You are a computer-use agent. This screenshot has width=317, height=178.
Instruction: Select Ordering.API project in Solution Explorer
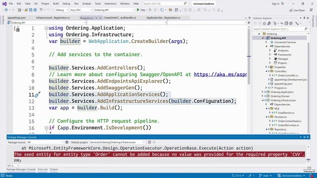(278, 38)
